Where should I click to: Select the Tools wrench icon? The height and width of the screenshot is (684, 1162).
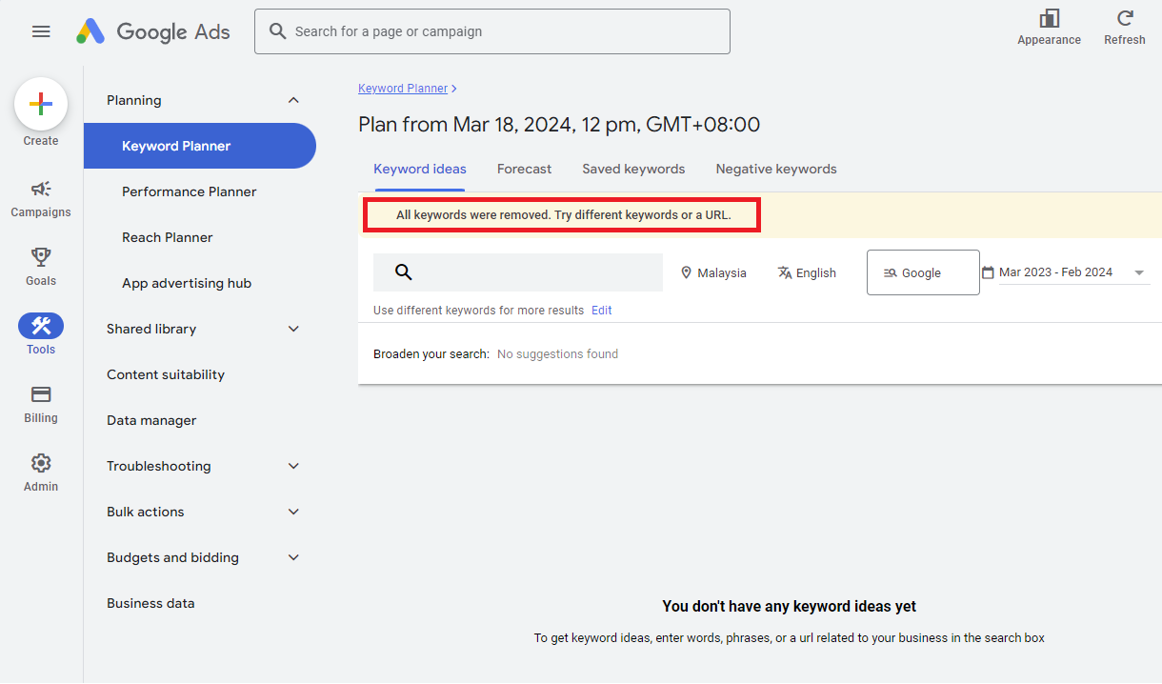click(x=41, y=326)
